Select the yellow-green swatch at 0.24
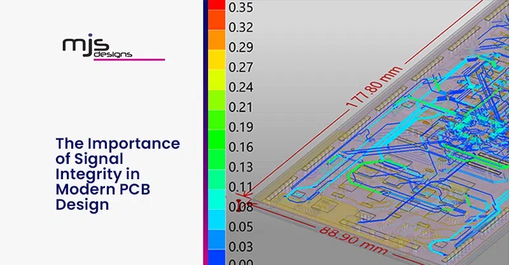 click(x=216, y=80)
